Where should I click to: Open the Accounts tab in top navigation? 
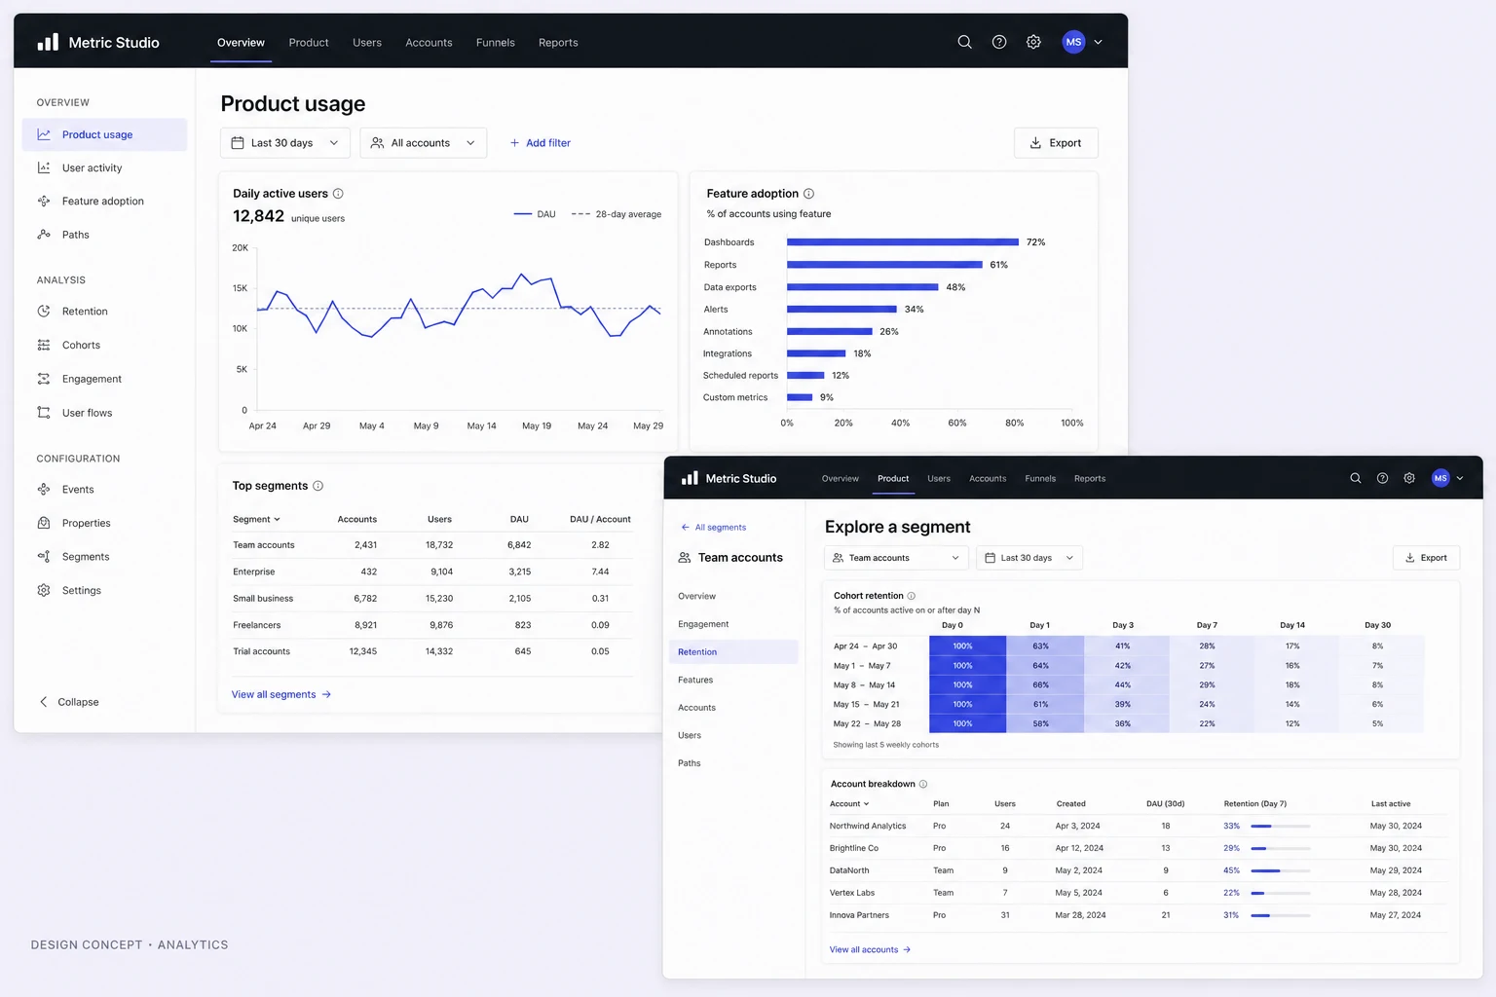pyautogui.click(x=429, y=43)
